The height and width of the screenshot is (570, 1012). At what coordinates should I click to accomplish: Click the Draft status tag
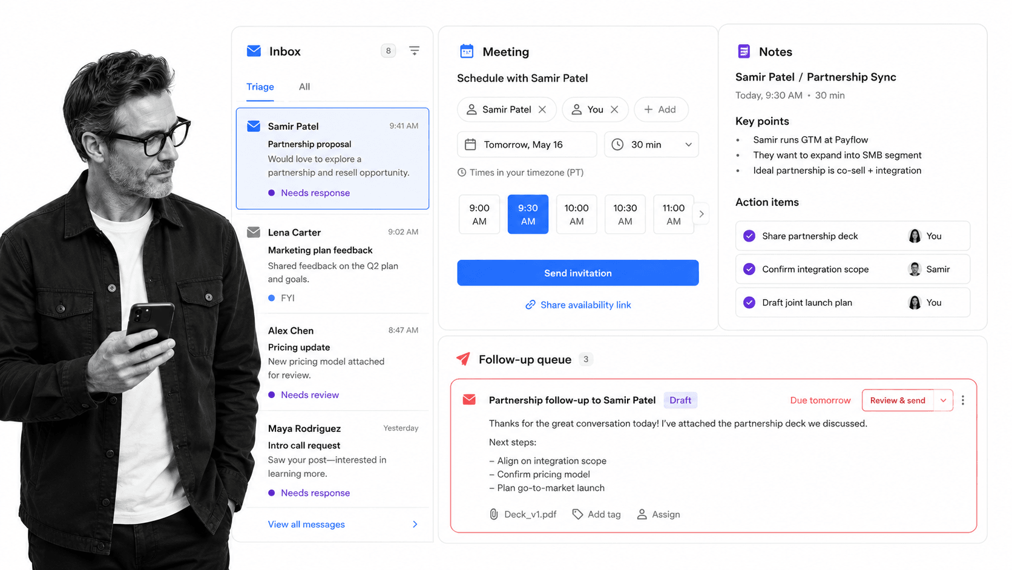pos(680,400)
